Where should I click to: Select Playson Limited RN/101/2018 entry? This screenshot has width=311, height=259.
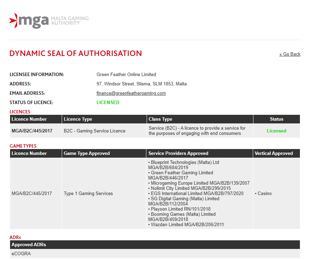pos(180,209)
